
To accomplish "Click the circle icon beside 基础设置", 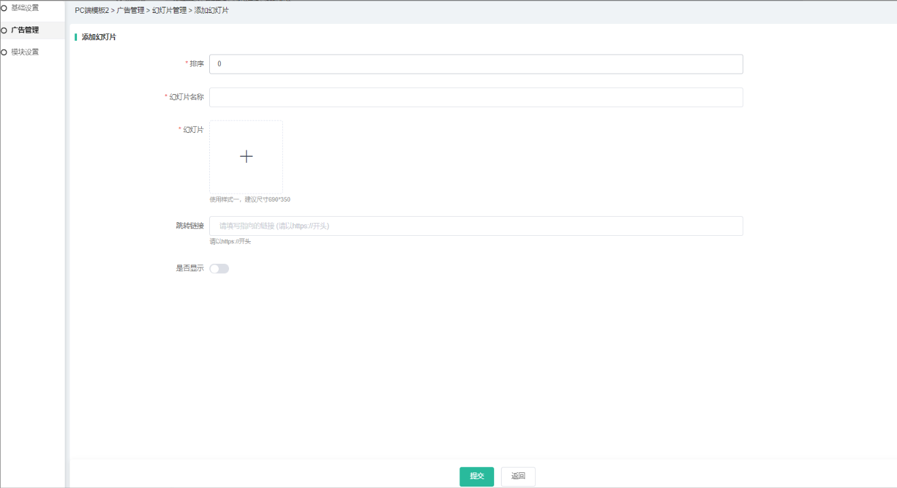I will point(4,8).
